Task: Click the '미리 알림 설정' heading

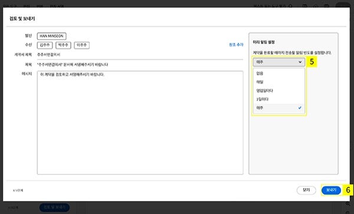Action: (264, 42)
